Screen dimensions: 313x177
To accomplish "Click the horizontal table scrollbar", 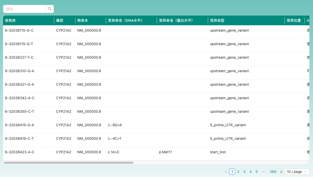I will point(68,162).
